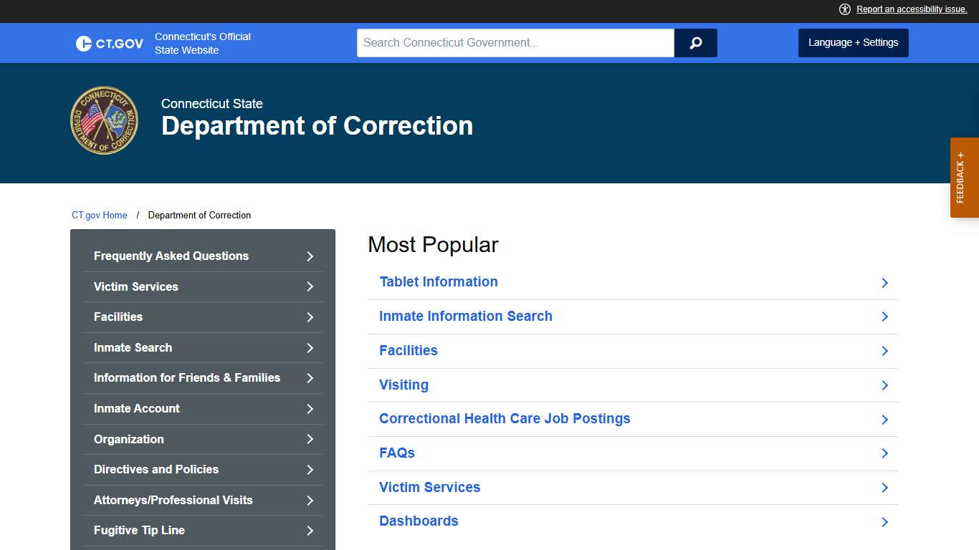This screenshot has width=979, height=550.
Task: Click the CT.gov Home breadcrumb link
Action: pos(99,215)
